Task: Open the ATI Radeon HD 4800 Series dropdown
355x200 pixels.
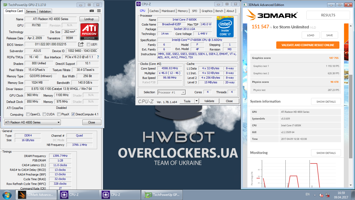Action: [x=32, y=122]
